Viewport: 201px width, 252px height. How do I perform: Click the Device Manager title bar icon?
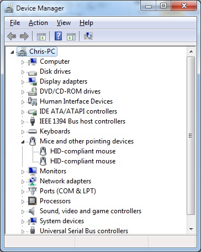(x=9, y=8)
